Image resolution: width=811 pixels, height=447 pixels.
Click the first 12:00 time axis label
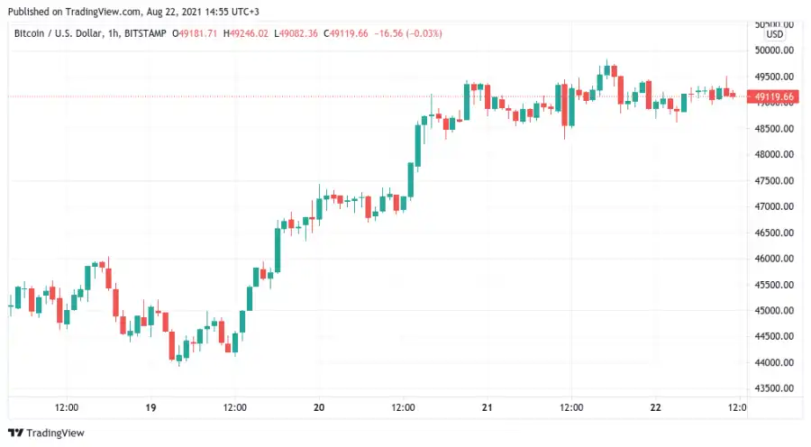[x=67, y=407]
